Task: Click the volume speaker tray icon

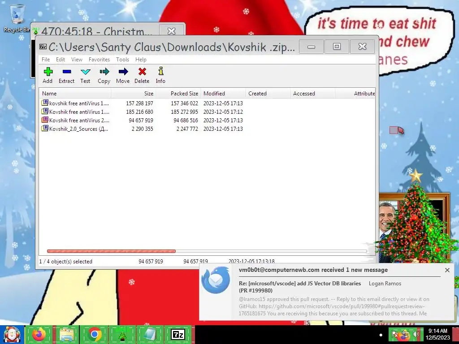Action: pyautogui.click(x=416, y=334)
